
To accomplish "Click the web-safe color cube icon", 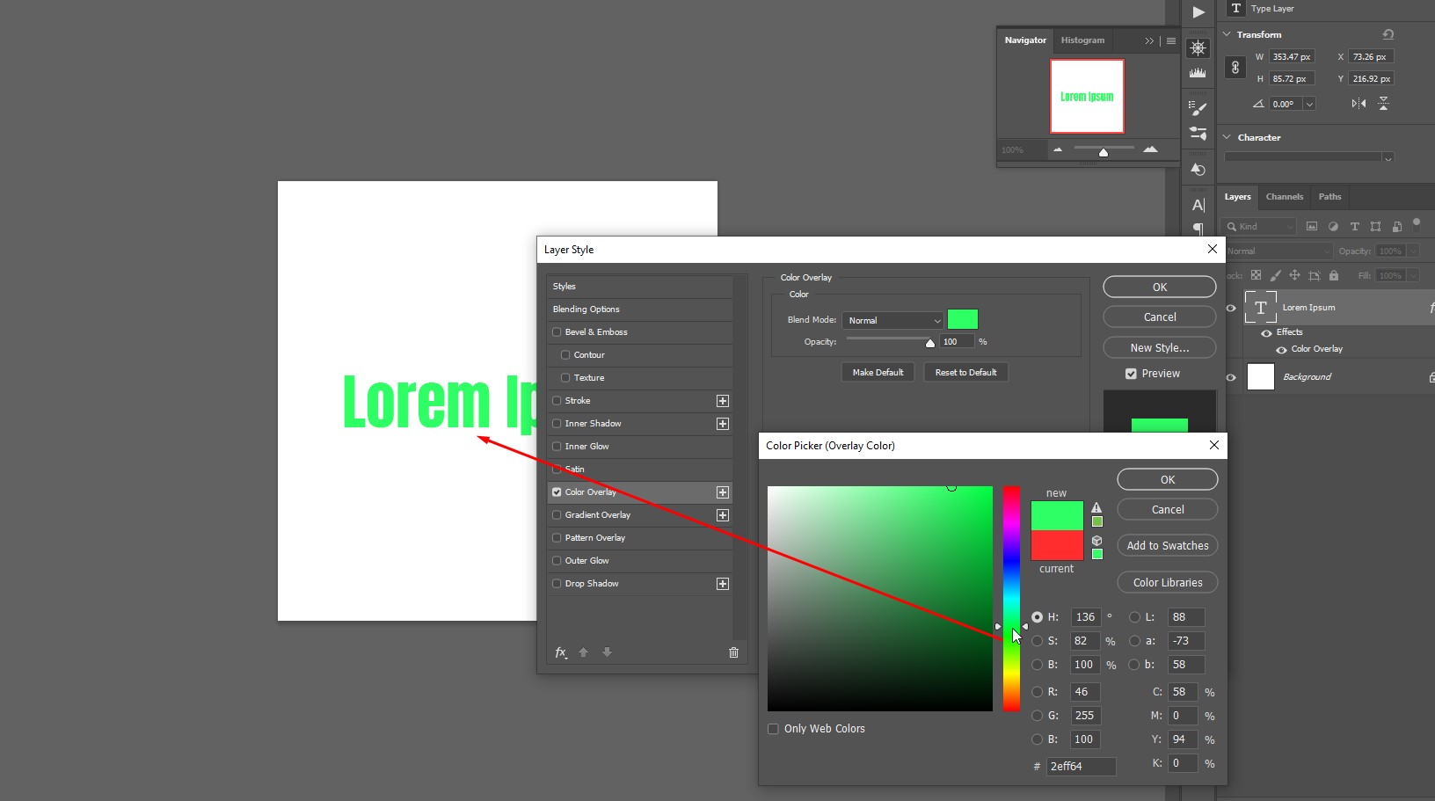I will 1096,540.
